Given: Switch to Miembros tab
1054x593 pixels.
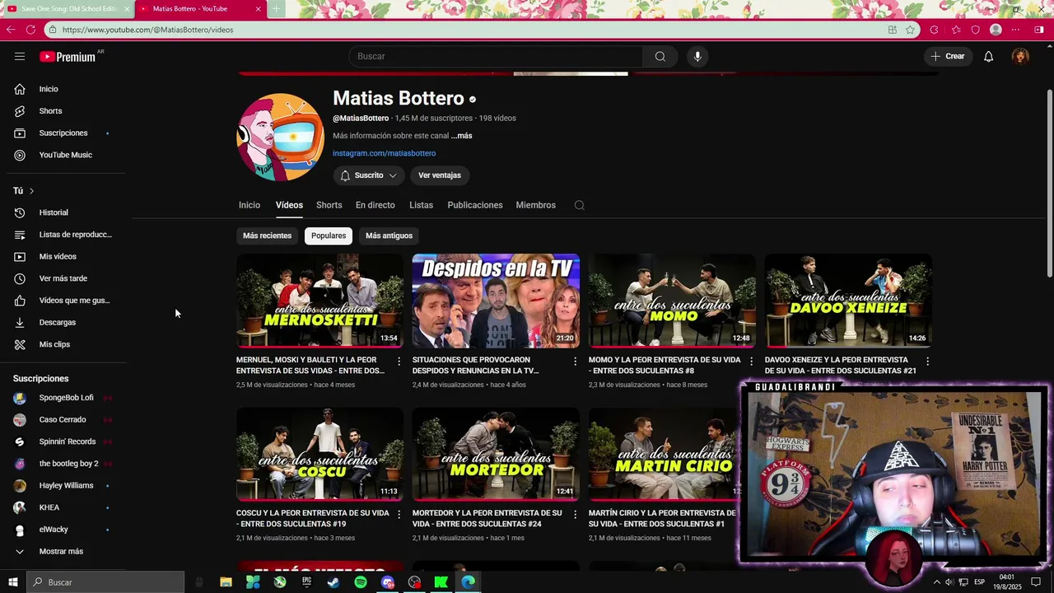Looking at the screenshot, I should click(536, 205).
